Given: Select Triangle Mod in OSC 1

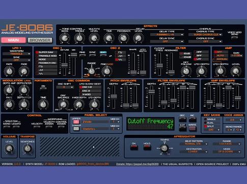Looking at the screenshot, I should click(46, 56).
